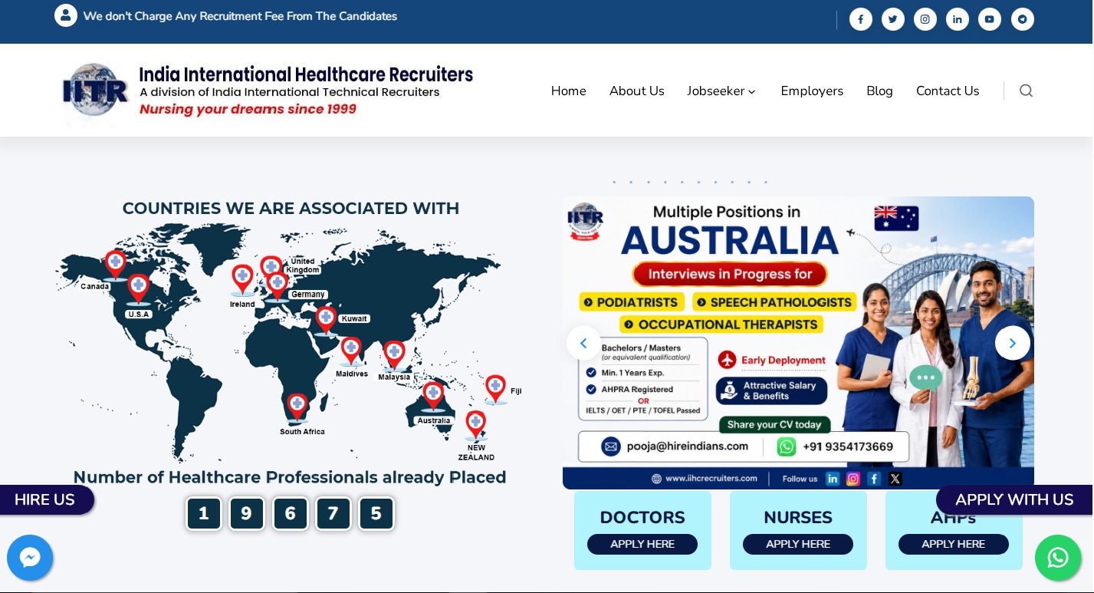Click the search magnifier icon

(x=1026, y=91)
